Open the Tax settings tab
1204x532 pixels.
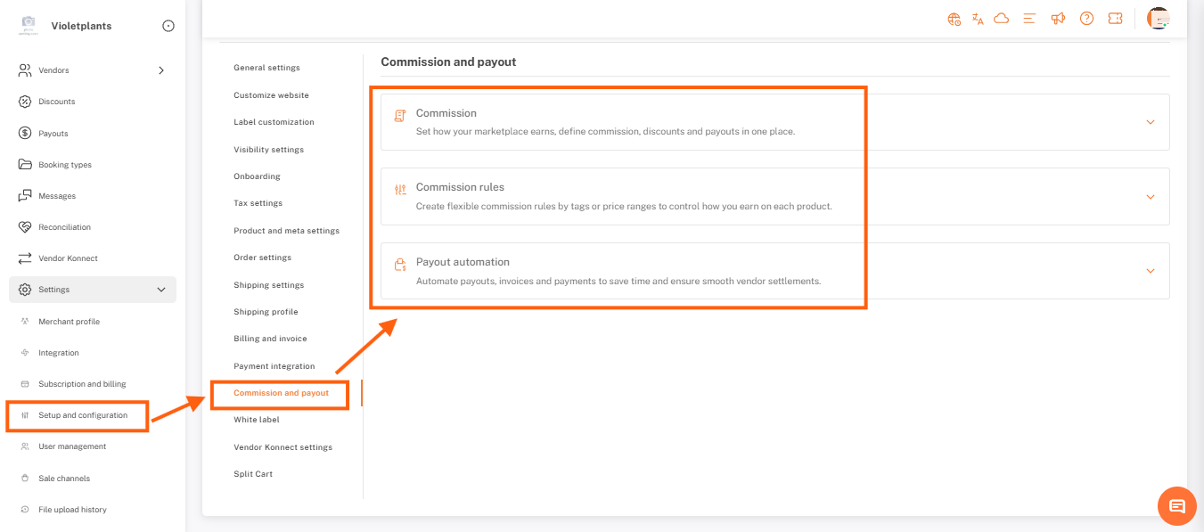point(258,203)
